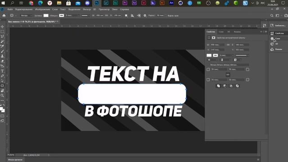This screenshot has height=162, width=288.
Task: Select the Clone Stamp tool
Action: (x=2, y=56)
